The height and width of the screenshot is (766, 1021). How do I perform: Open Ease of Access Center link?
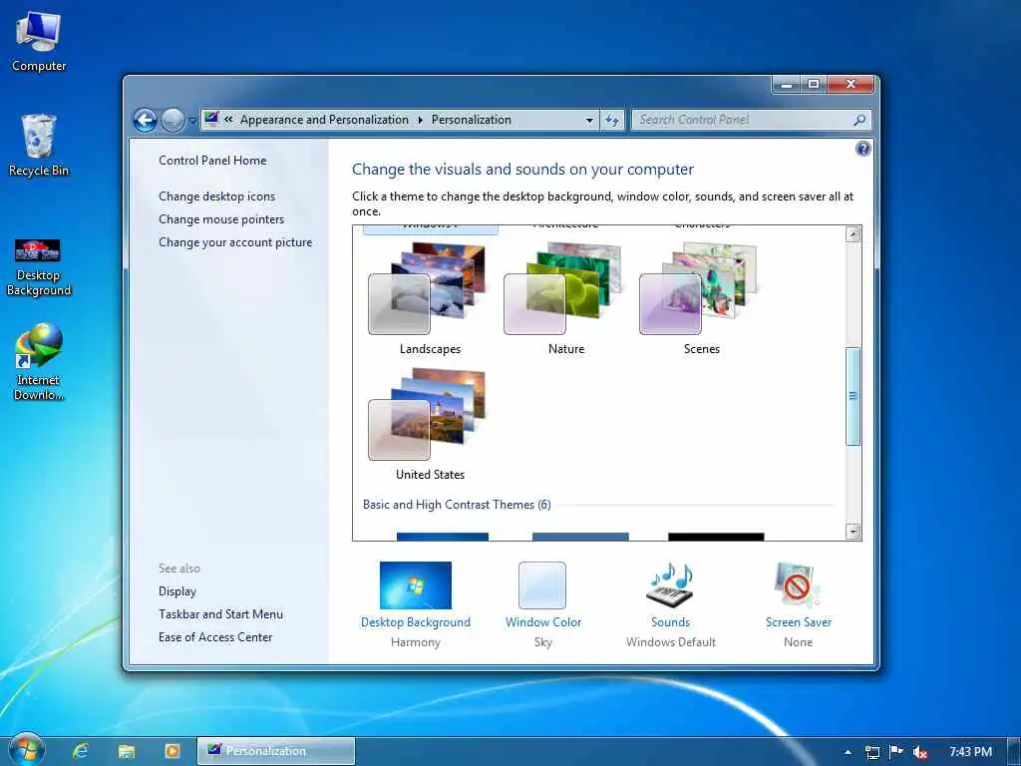tap(215, 637)
